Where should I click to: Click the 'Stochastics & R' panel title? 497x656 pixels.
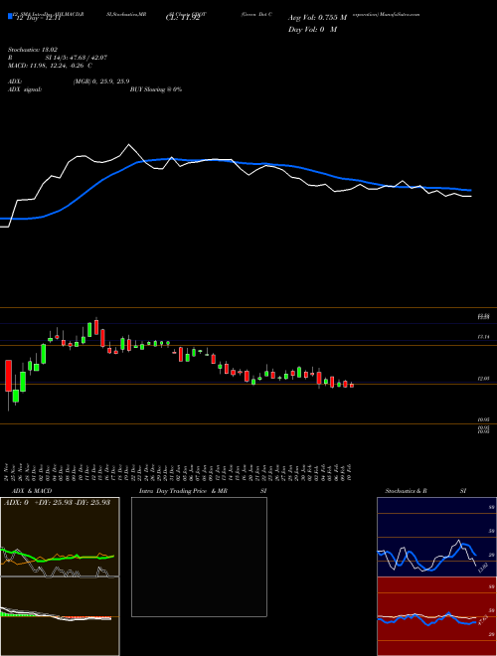tap(407, 491)
